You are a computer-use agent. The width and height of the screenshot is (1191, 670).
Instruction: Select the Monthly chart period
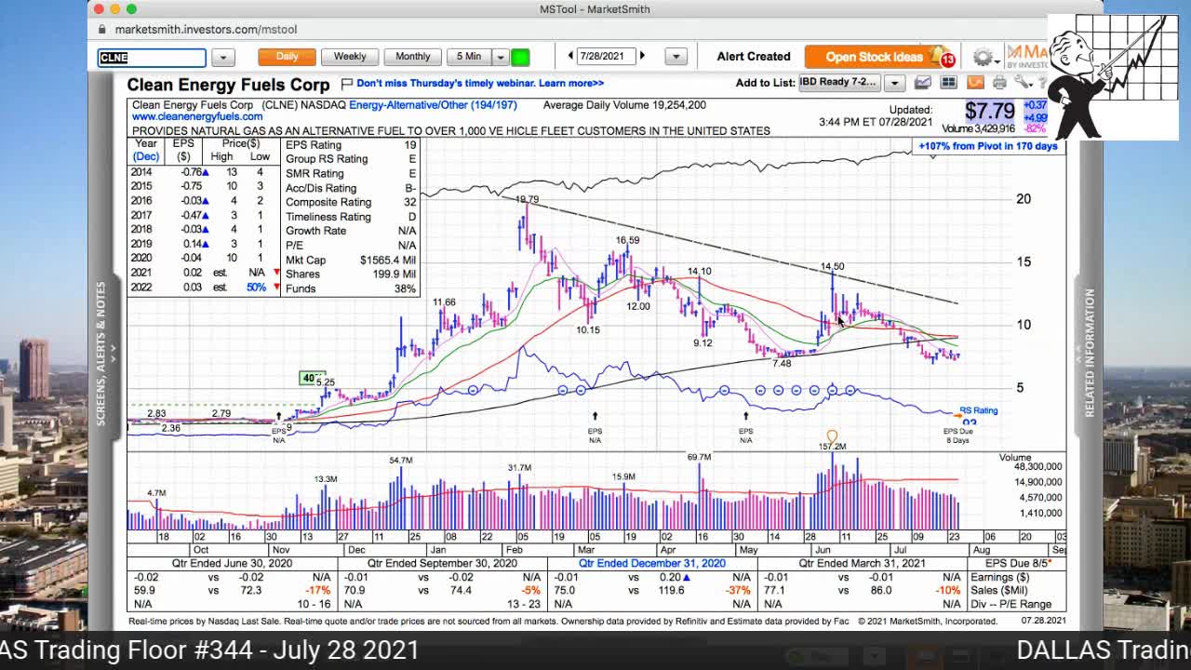(412, 57)
